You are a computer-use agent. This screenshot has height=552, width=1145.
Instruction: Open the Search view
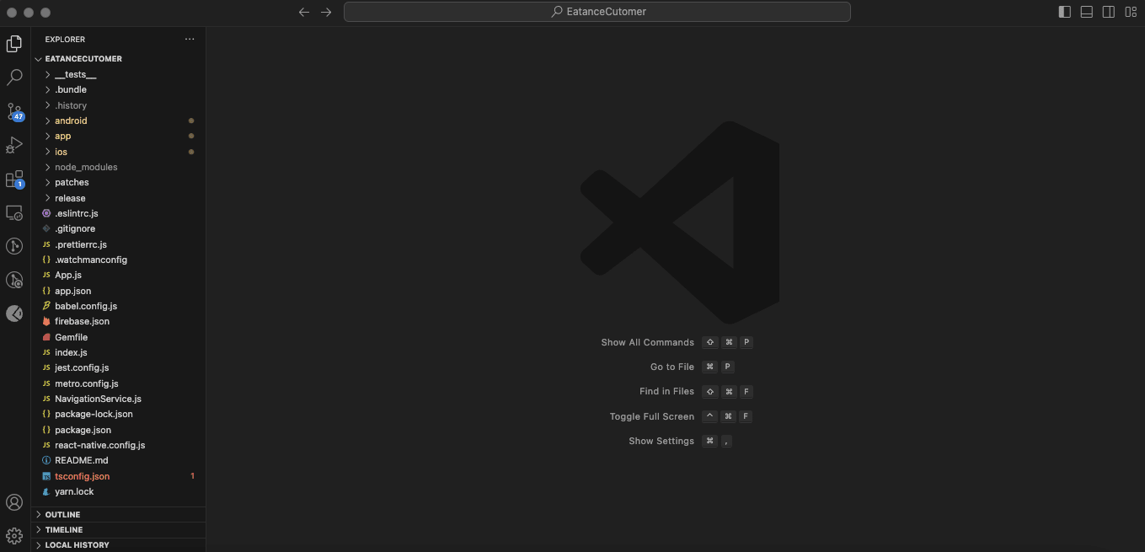[x=14, y=77]
